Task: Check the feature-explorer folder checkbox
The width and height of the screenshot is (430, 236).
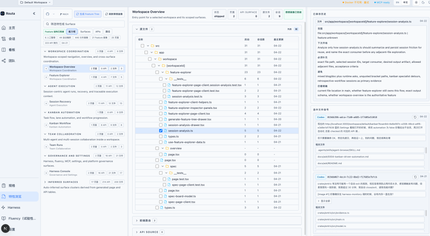Action: click(157, 72)
